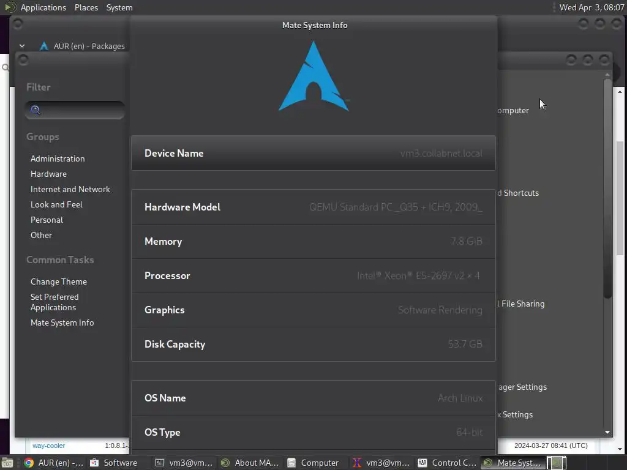627x470 pixels.
Task: Click the 2024-03-27 08:41 (UTC) date cell
Action: [x=550, y=446]
